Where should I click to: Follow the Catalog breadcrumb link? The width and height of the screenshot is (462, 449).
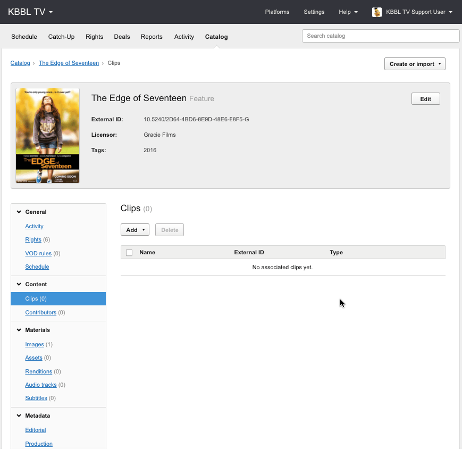point(20,63)
